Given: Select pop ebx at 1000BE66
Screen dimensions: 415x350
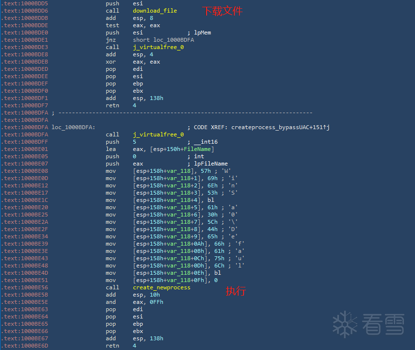Looking at the screenshot, I should pos(125,331).
